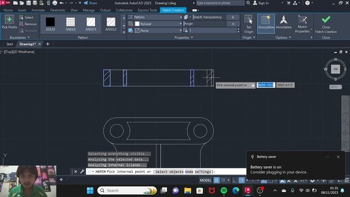This screenshot has height=197, width=350.
Task: Click the Hatch Transparency value field
Action: [x=233, y=17]
